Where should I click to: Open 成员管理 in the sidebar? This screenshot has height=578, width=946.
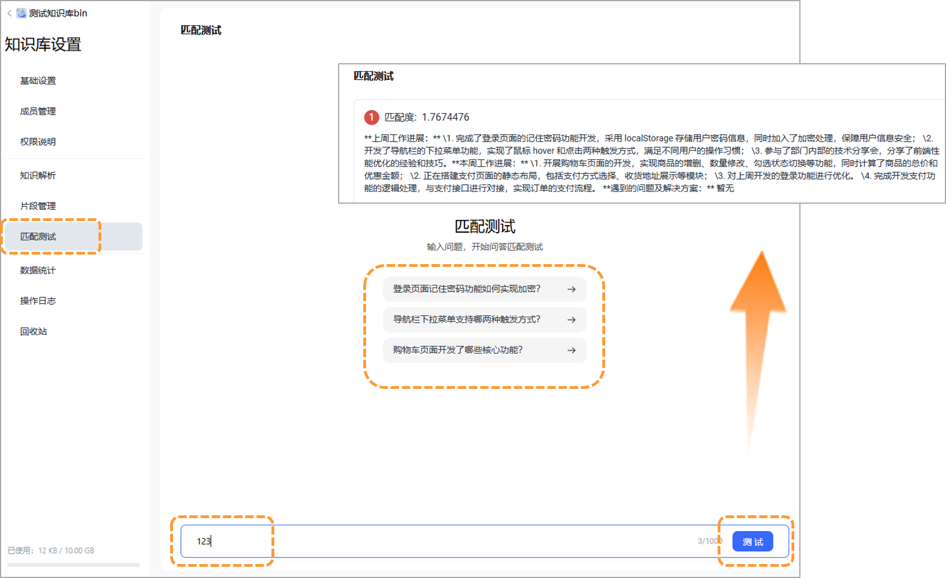point(38,111)
